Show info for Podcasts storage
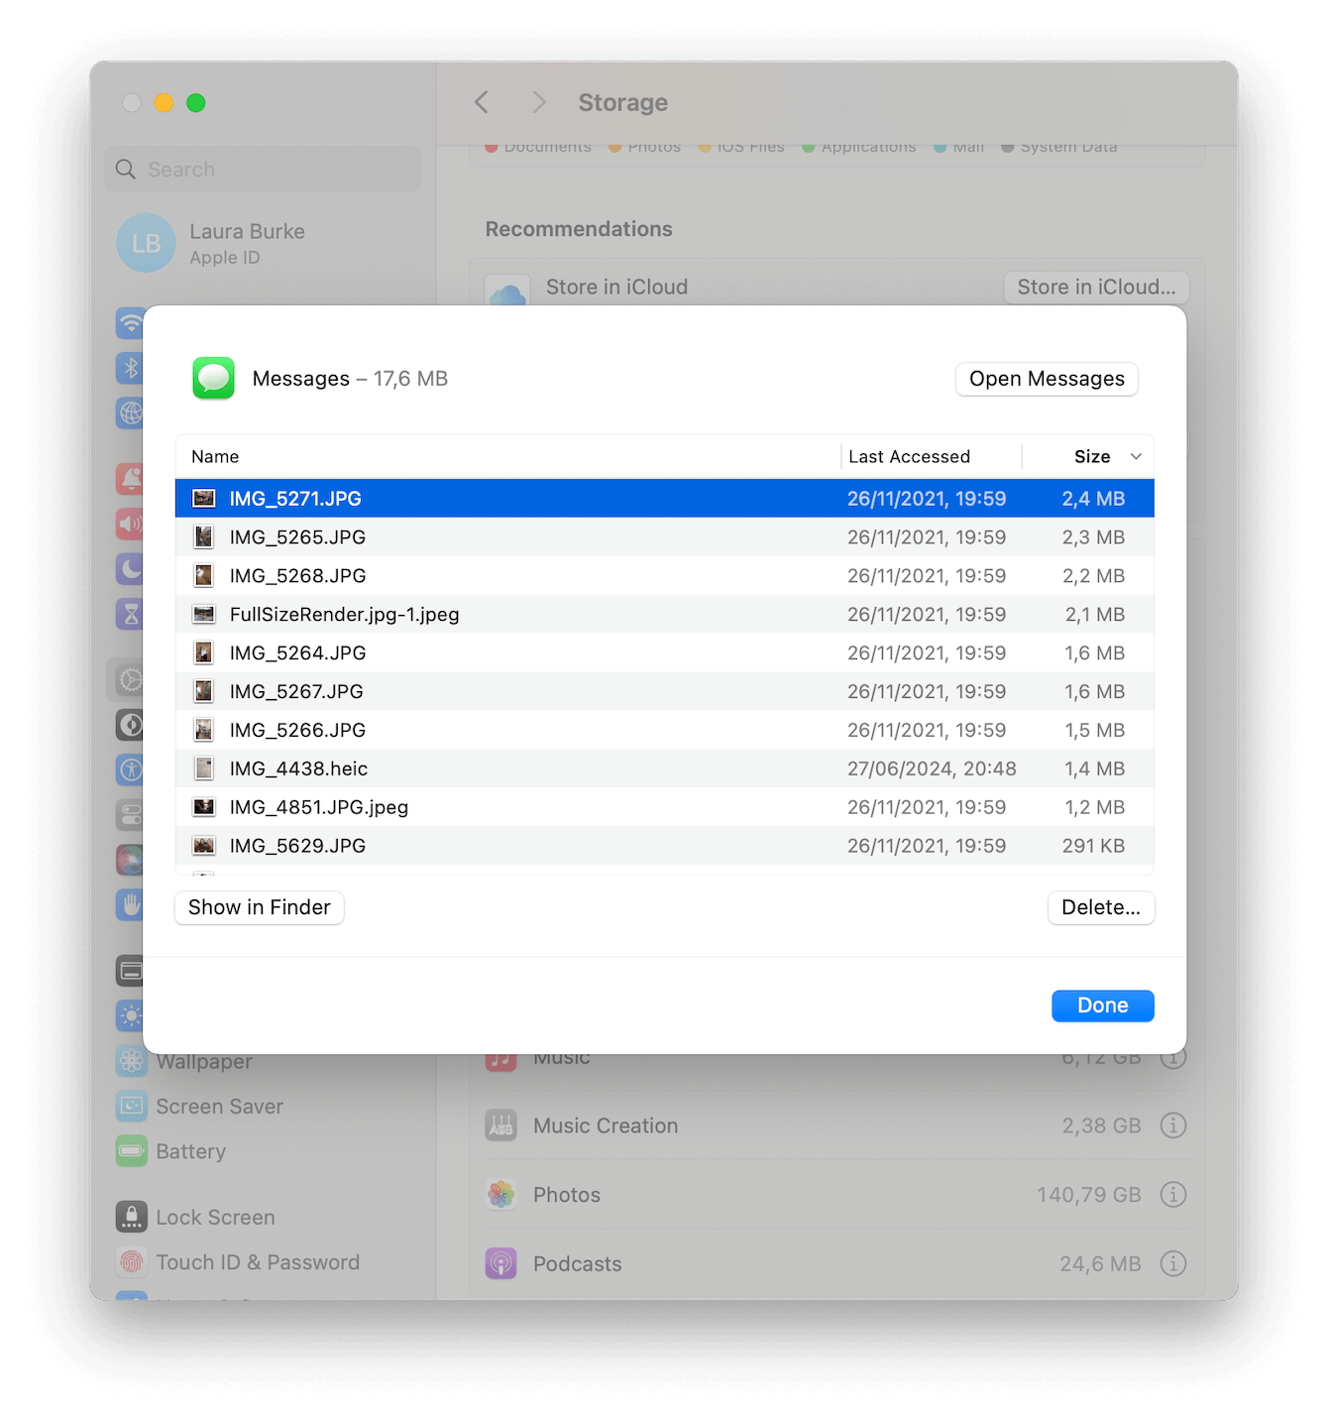 click(x=1173, y=1263)
